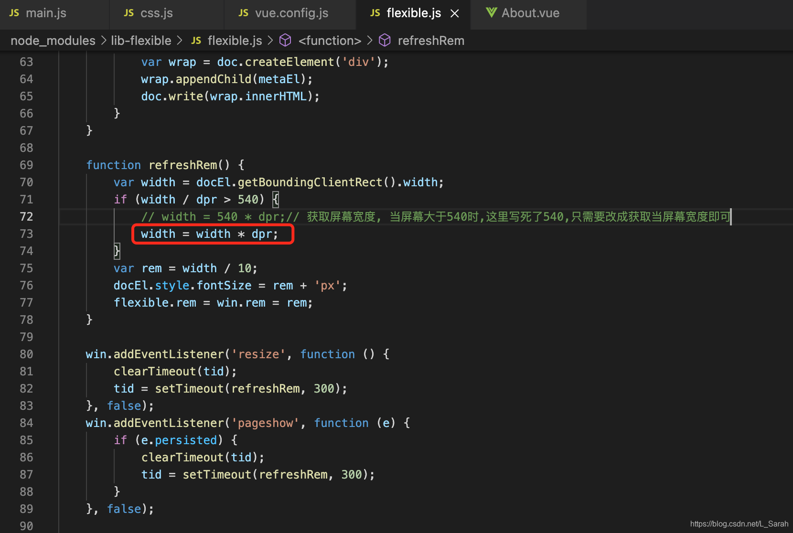The height and width of the screenshot is (533, 793).
Task: Click the JS icon on css.js tab
Action: [x=129, y=13]
